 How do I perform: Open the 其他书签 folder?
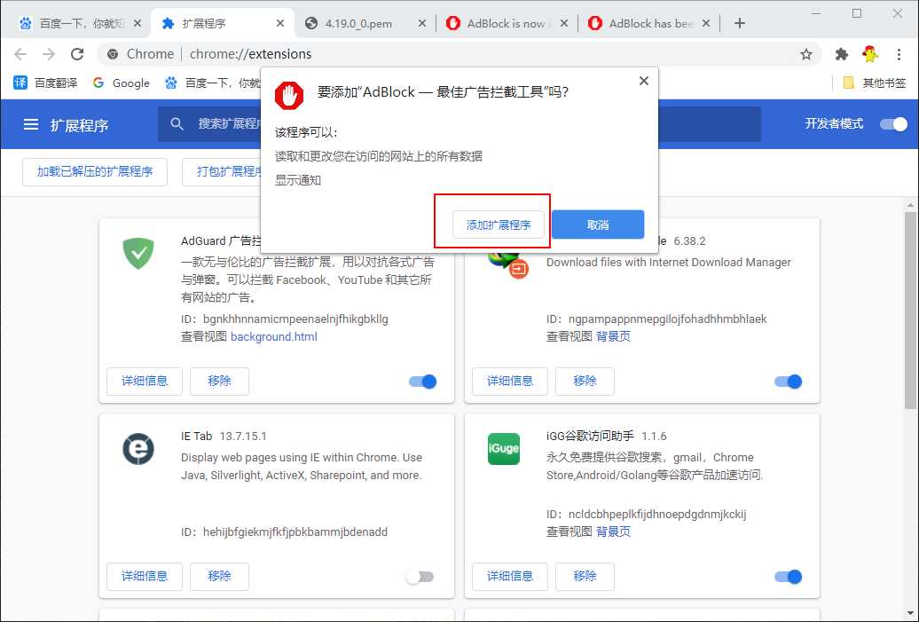[x=875, y=83]
